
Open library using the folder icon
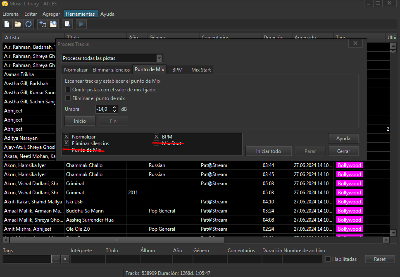coord(18,24)
